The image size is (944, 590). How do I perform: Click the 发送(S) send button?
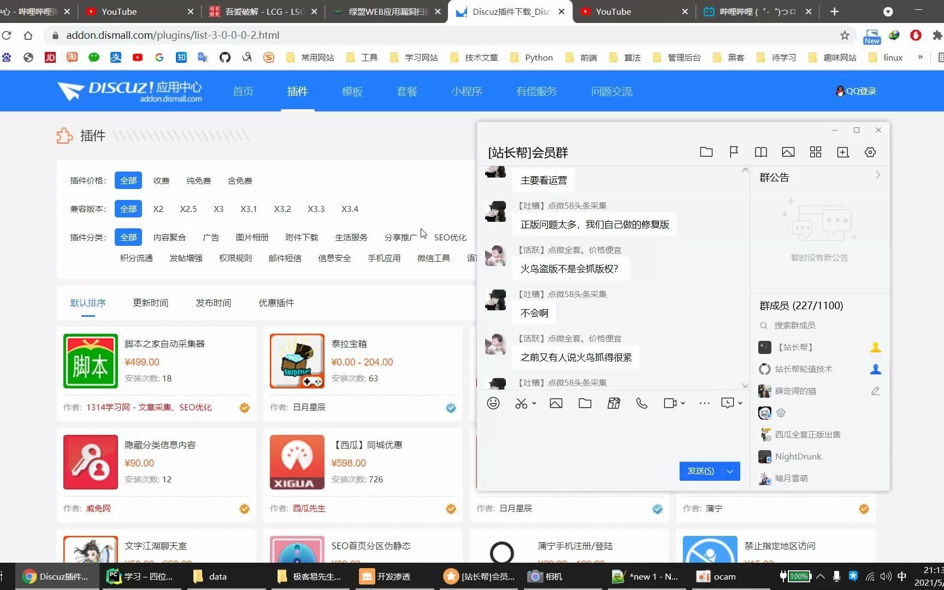coord(701,471)
